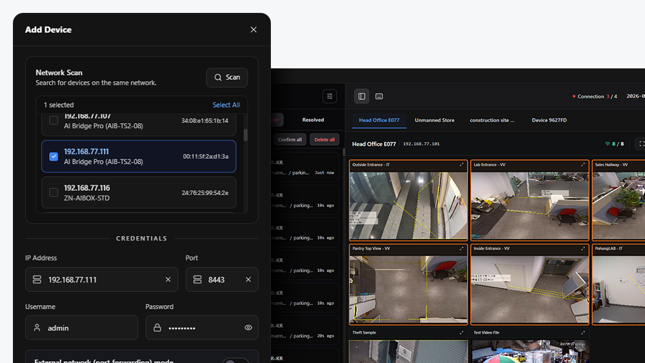This screenshot has width=645, height=363.
Task: Select the 192.168.77.111 AI Bridge Pro row
Action: click(x=139, y=157)
